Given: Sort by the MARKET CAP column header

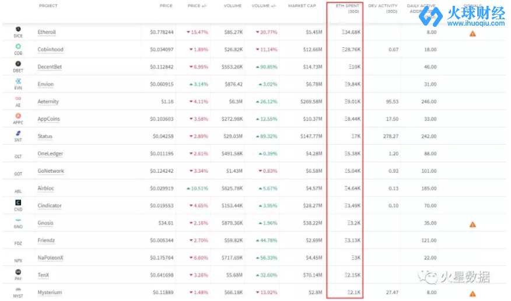Looking at the screenshot, I should click(302, 6).
